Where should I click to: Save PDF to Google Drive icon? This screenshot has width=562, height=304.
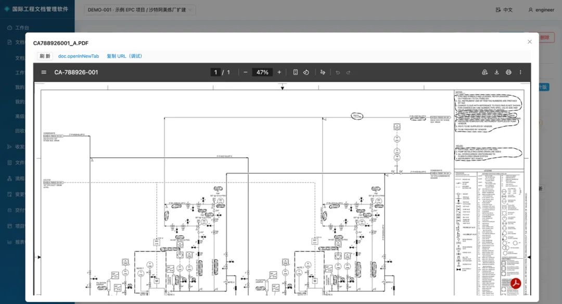coord(484,72)
